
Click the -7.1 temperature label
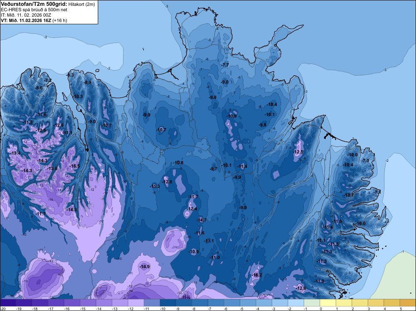[377, 192]
